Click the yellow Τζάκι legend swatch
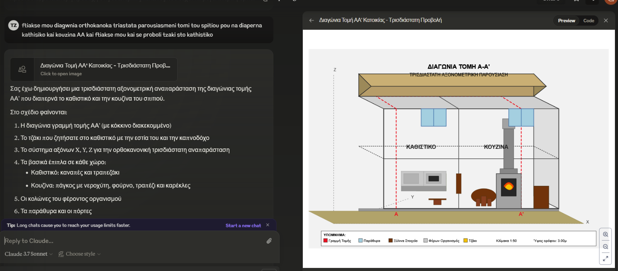618x271 pixels. click(465, 241)
